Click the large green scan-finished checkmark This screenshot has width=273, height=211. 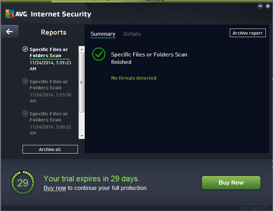click(99, 54)
